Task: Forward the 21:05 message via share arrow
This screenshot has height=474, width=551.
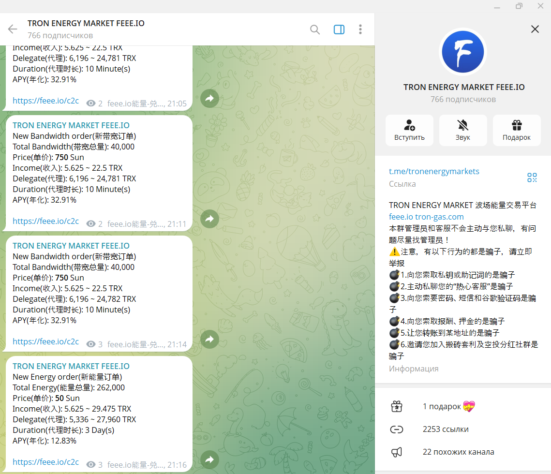Action: coord(209,99)
